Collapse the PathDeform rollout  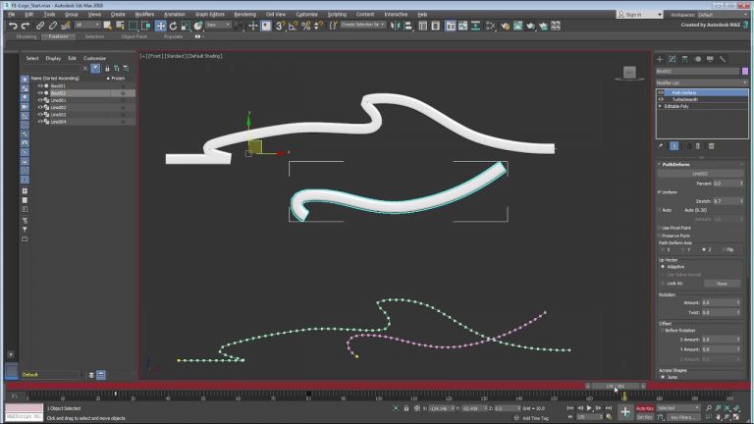pyautogui.click(x=660, y=164)
